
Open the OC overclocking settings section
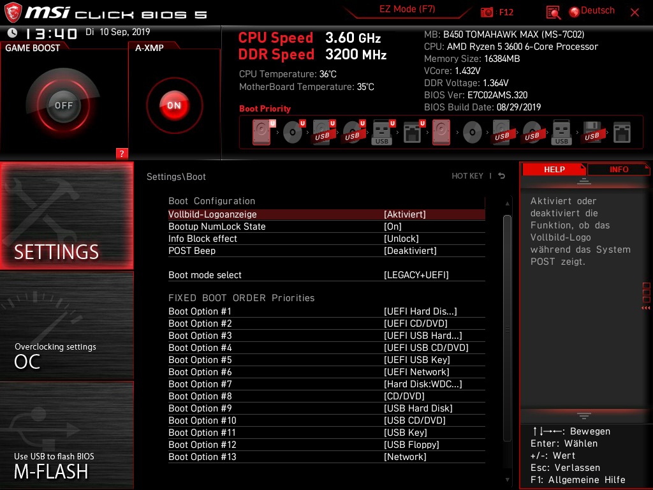[x=66, y=326]
